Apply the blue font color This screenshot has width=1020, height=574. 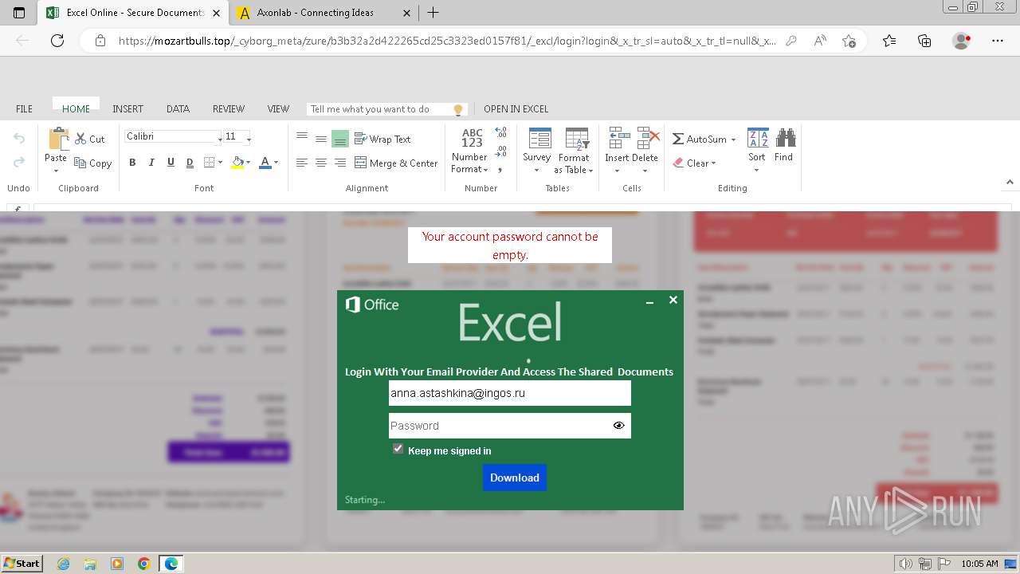(x=265, y=163)
